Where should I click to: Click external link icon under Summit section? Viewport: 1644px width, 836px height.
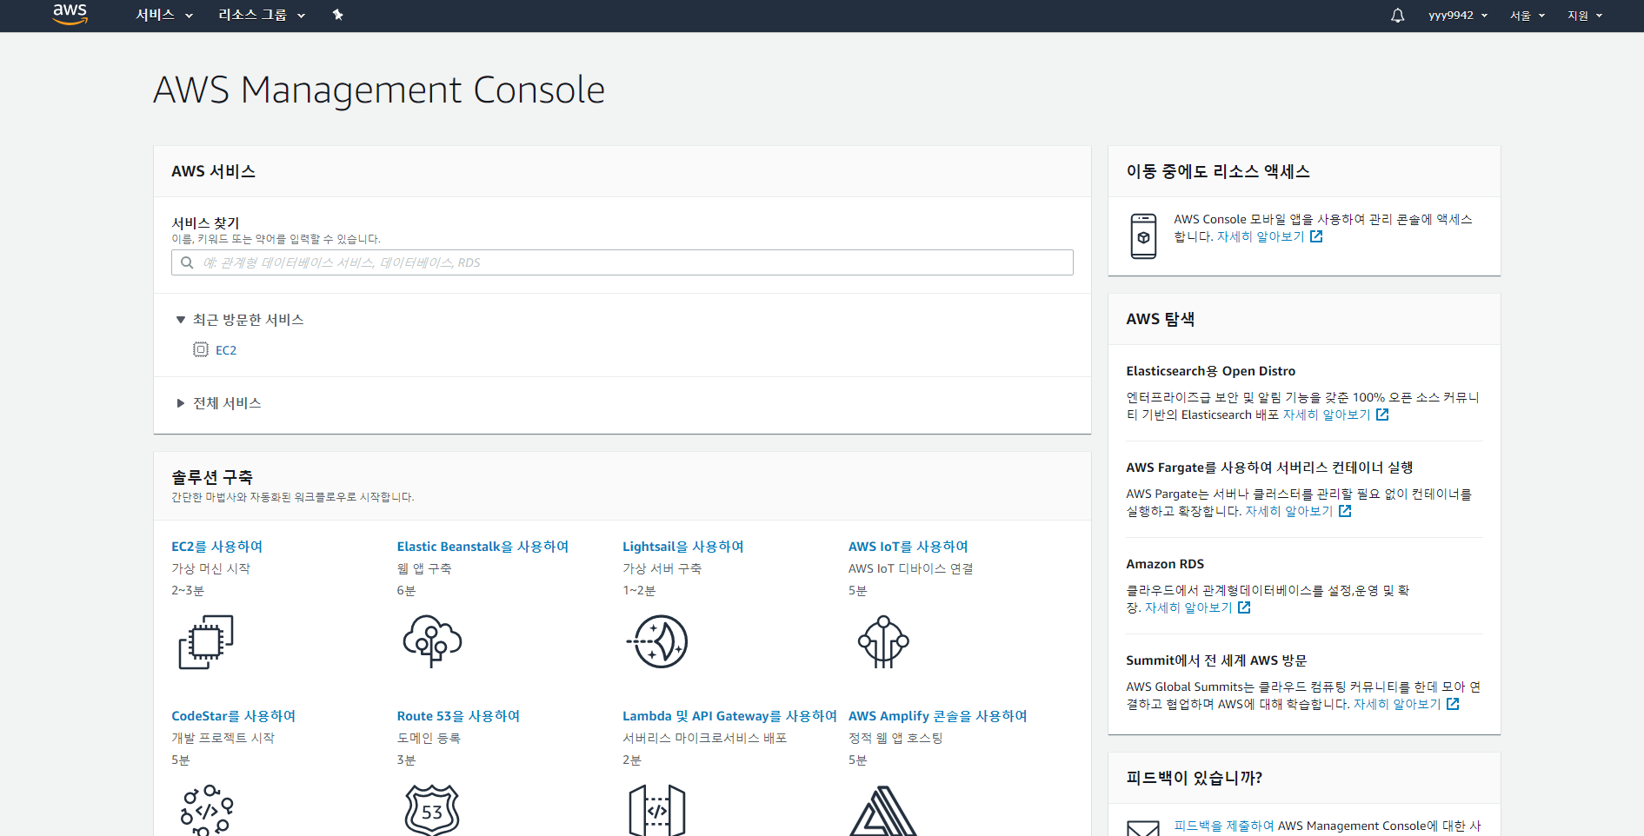(x=1453, y=704)
